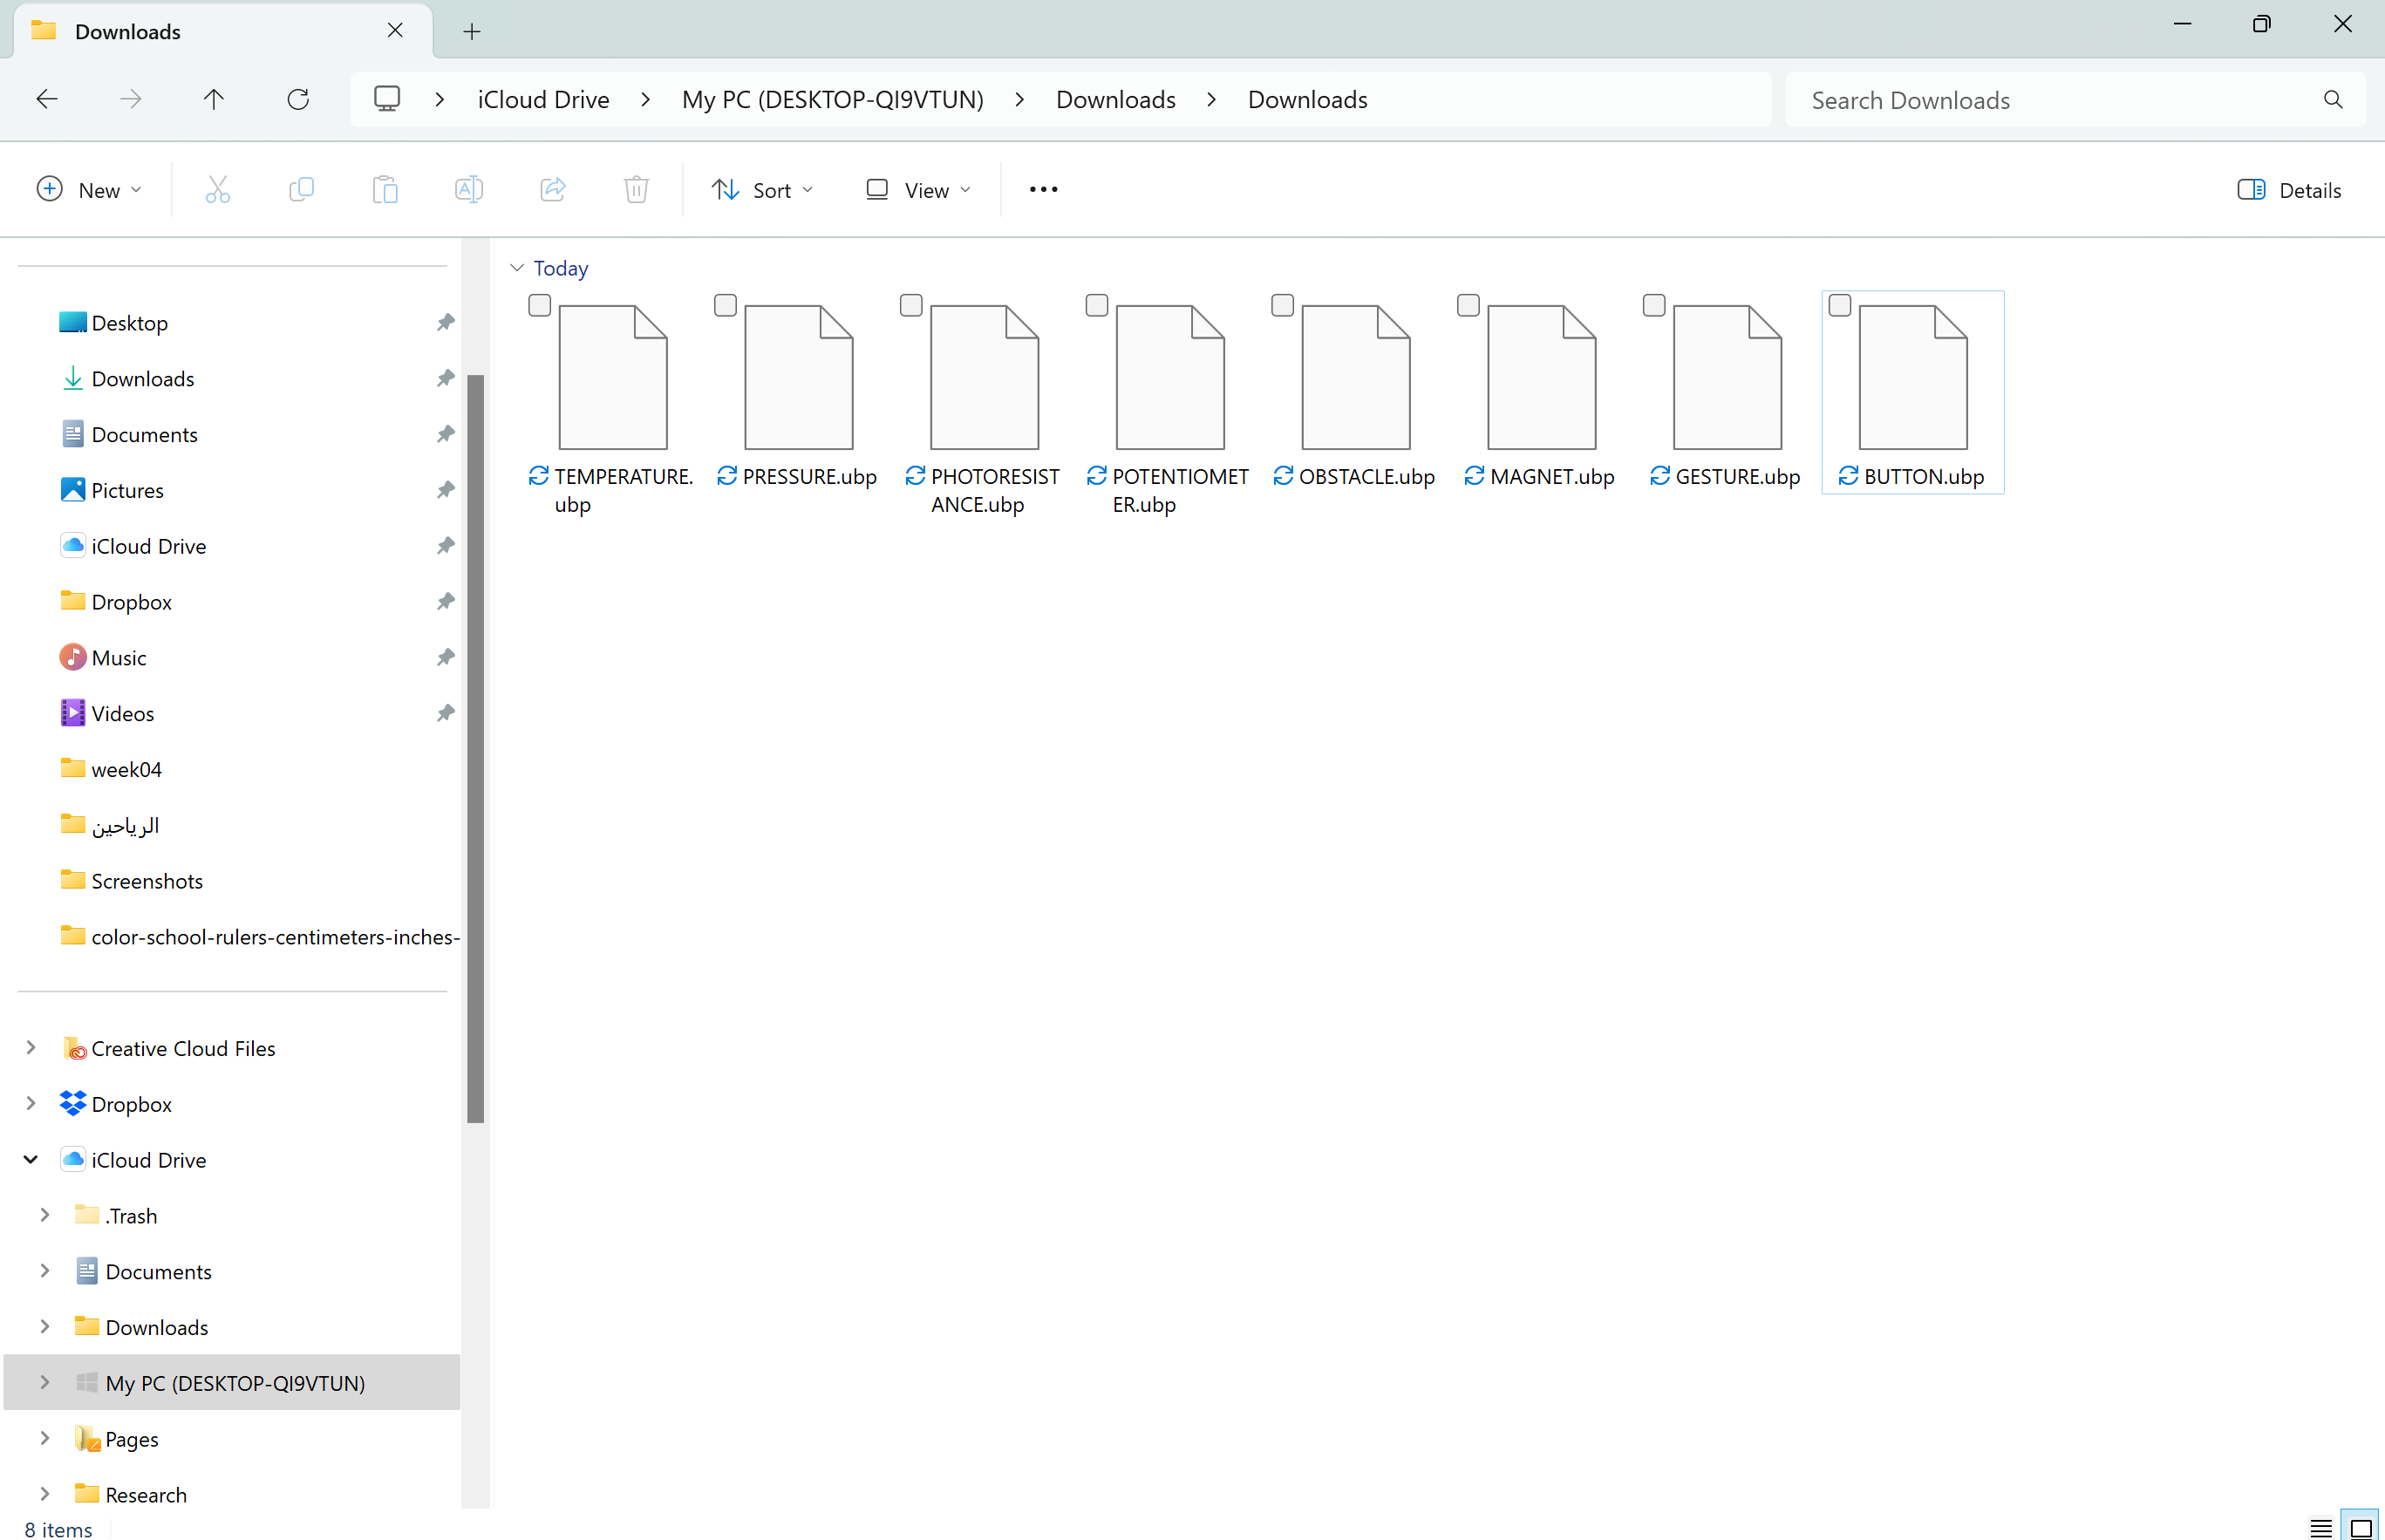Open the See more three-dots menu

pos(1043,189)
